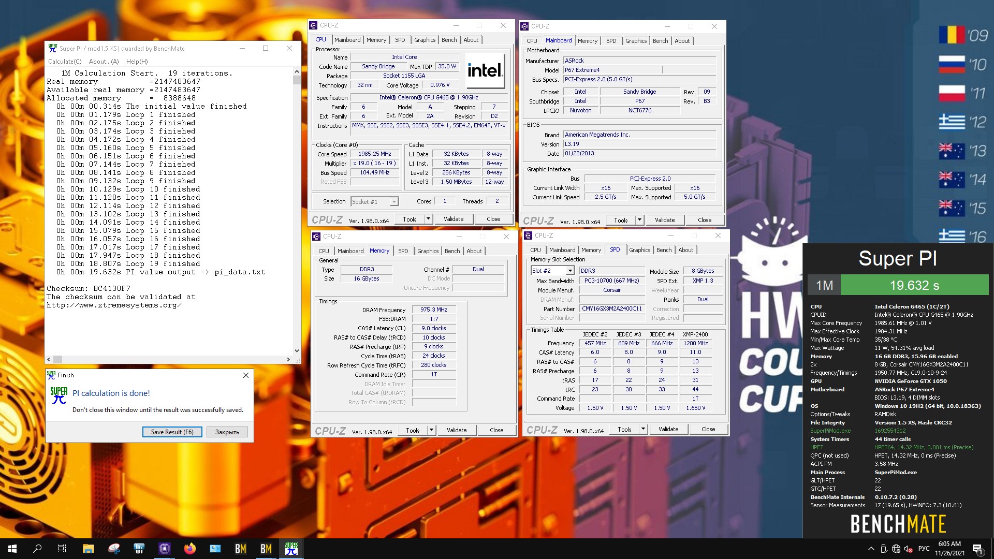Switch to Bench tab in CPU window

tap(449, 40)
